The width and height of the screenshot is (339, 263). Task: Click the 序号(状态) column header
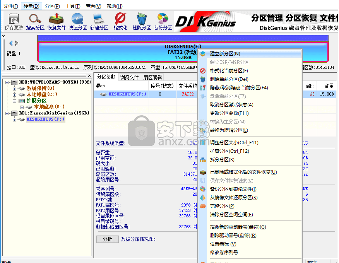point(163,86)
